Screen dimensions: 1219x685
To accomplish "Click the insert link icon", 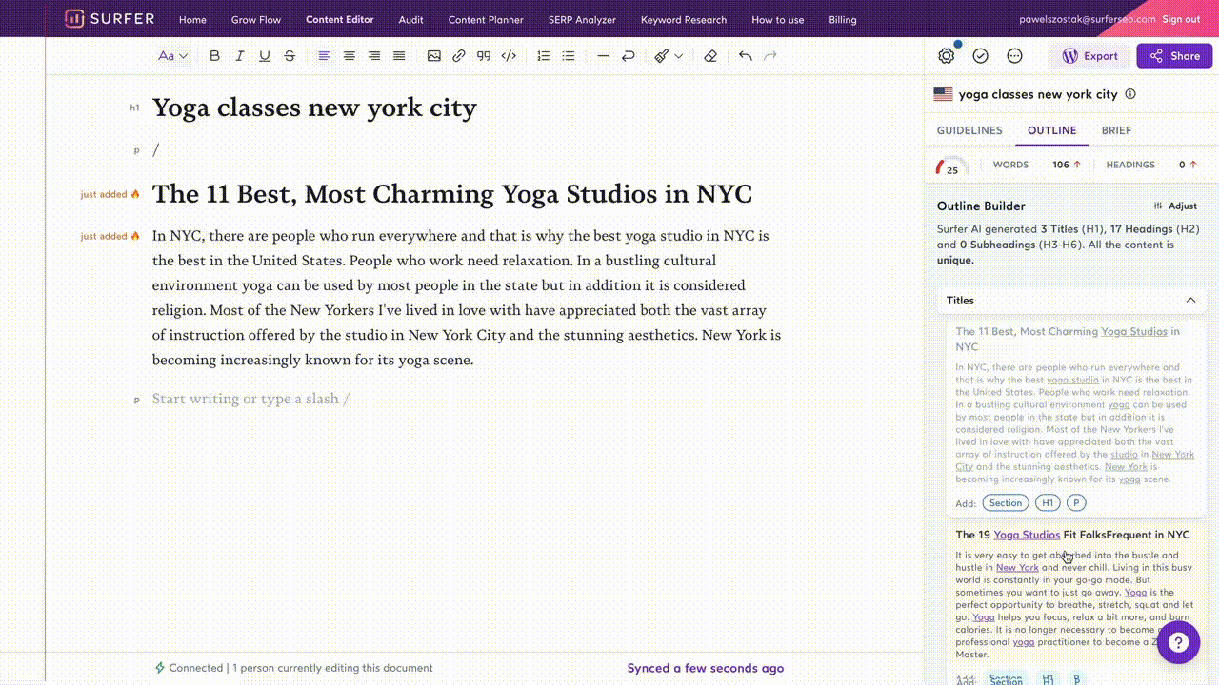I will [x=459, y=56].
